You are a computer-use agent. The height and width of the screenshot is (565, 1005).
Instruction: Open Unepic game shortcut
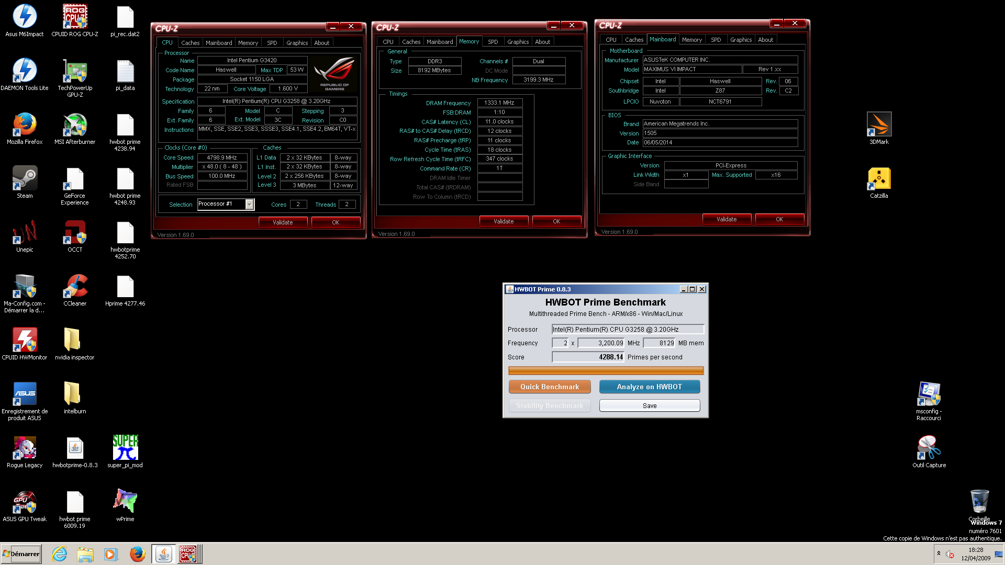pyautogui.click(x=25, y=236)
